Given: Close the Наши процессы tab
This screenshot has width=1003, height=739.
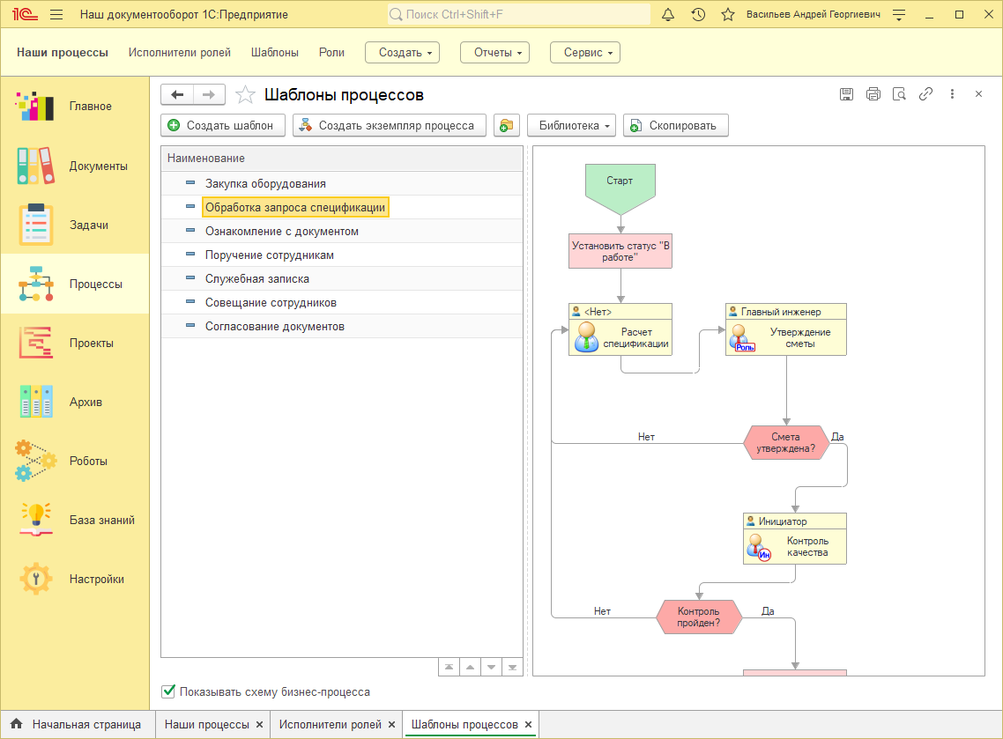Looking at the screenshot, I should click(x=259, y=724).
